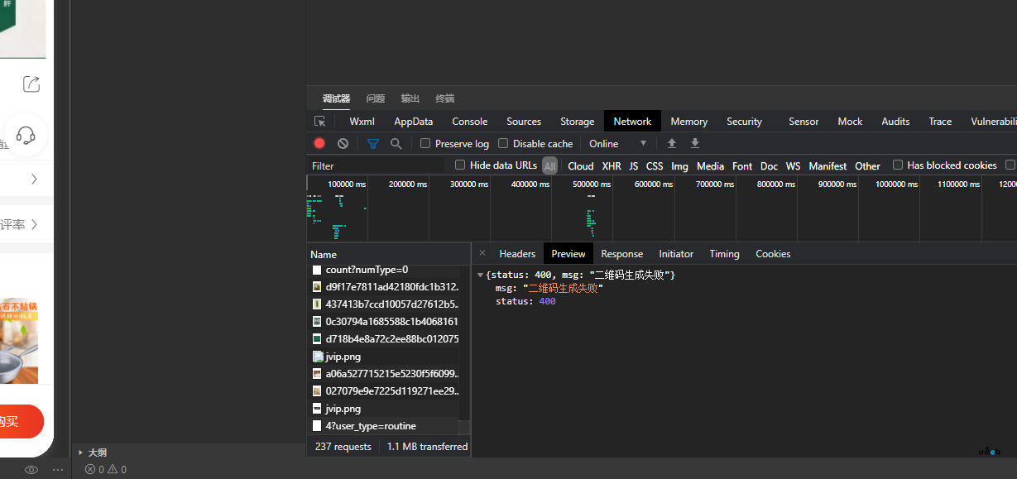Open the Audits panel
Screen dimensions: 1017x479
point(895,122)
